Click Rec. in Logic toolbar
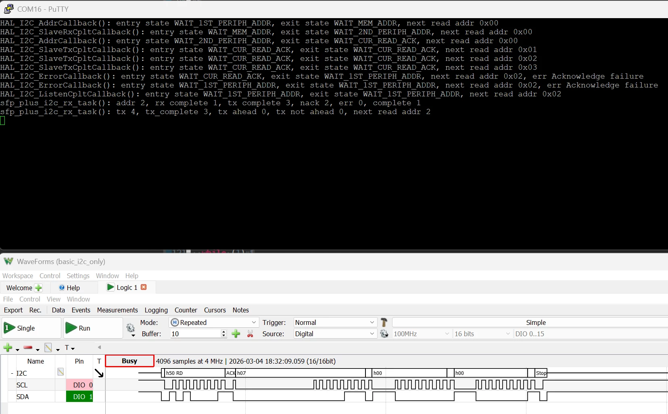Image resolution: width=668 pixels, height=414 pixels. 35,310
